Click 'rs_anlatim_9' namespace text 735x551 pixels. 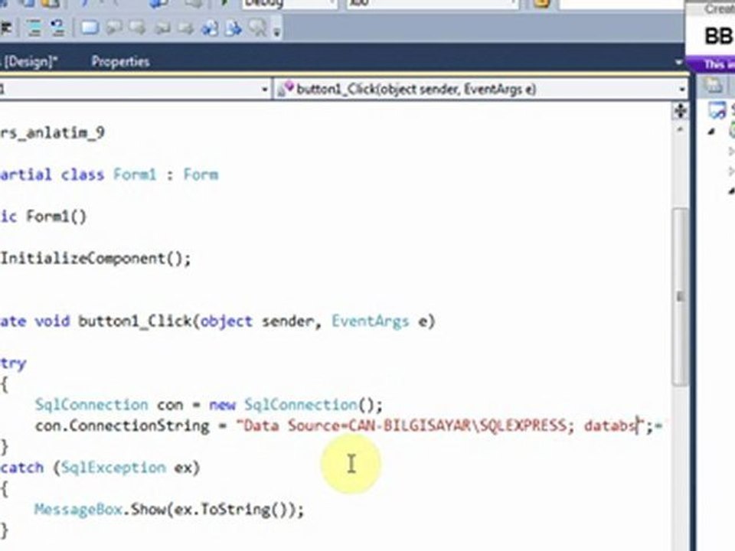(52, 132)
